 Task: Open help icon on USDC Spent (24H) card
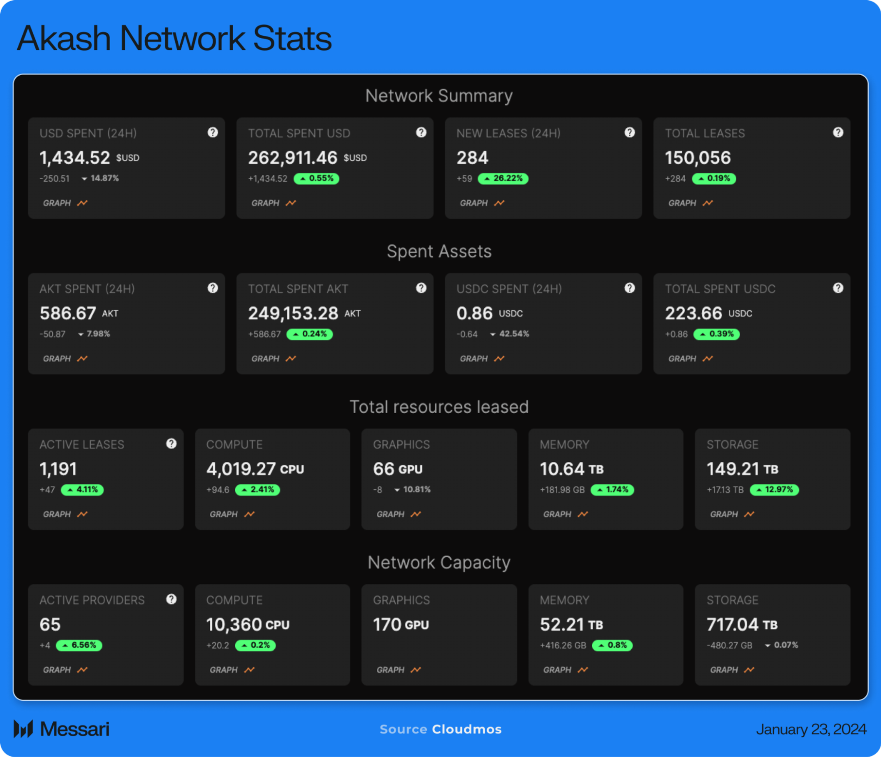tap(629, 288)
